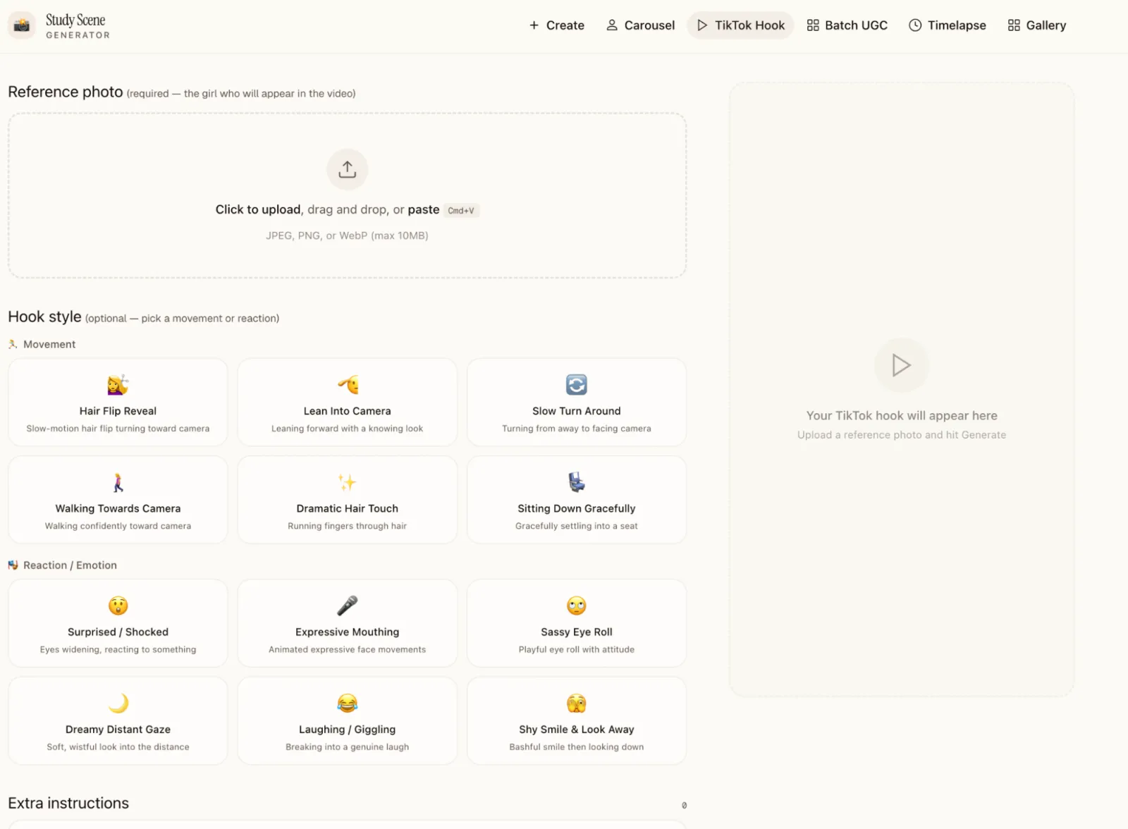
Task: Choose Walking Towards Camera card
Action: click(x=118, y=499)
